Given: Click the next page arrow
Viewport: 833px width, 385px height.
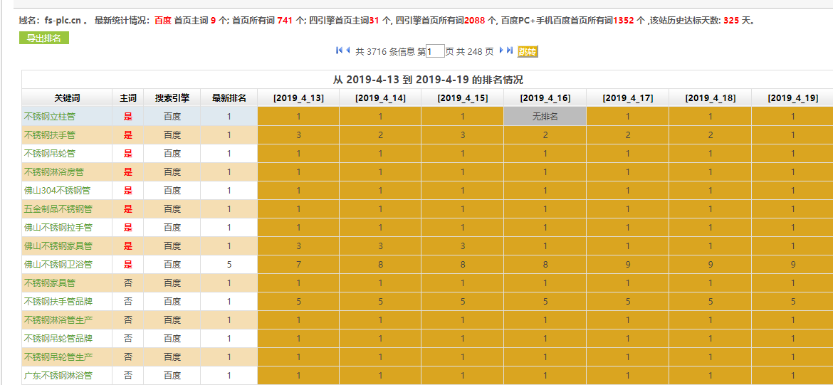Looking at the screenshot, I should point(501,51).
